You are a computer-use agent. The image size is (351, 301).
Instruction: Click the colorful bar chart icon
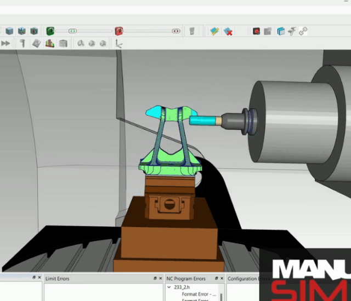(49, 43)
